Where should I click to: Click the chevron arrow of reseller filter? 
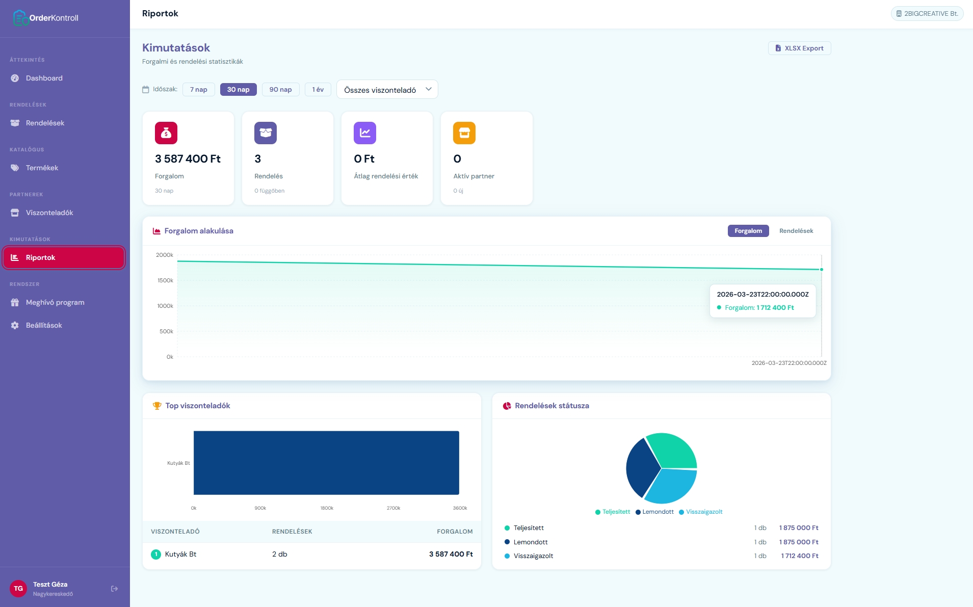(429, 89)
